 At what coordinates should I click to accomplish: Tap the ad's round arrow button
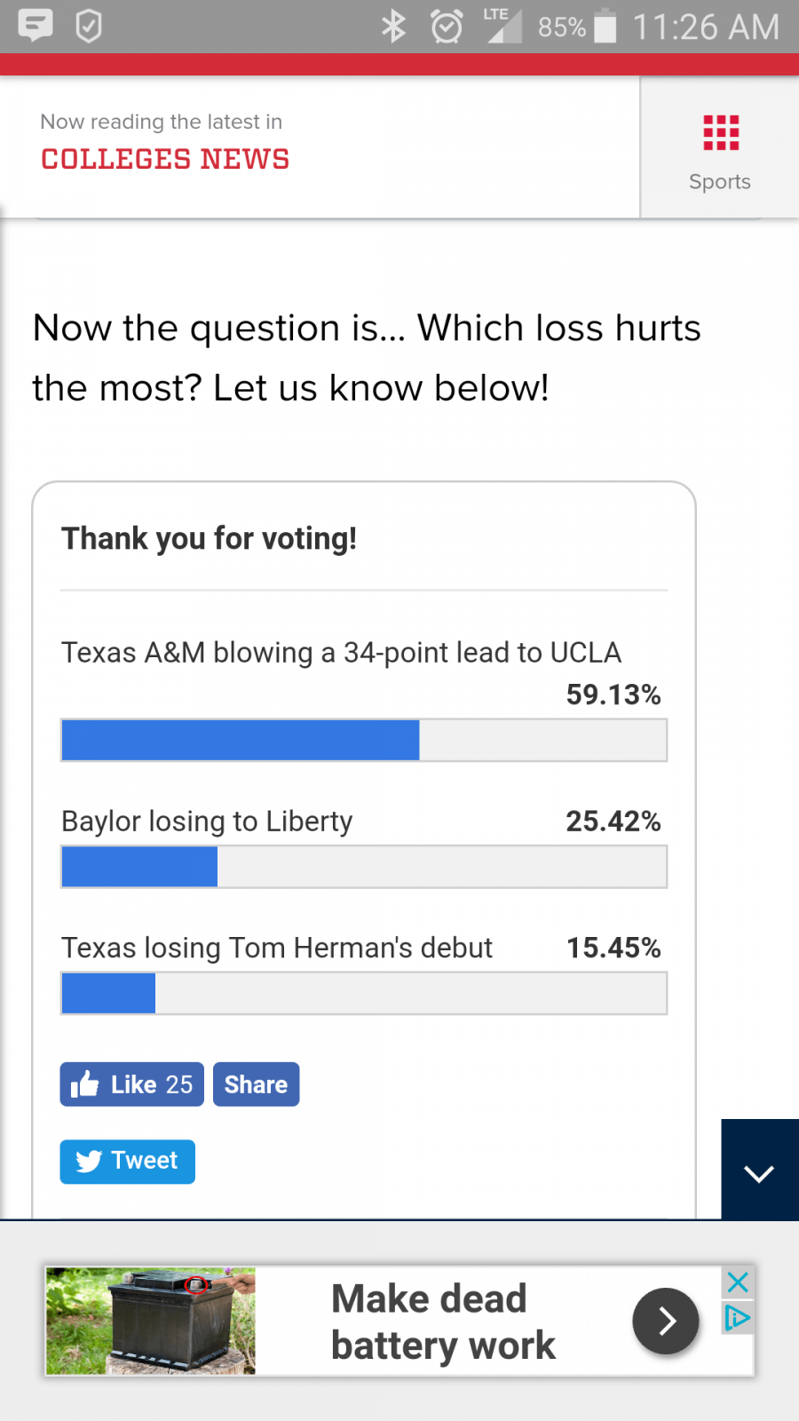pos(666,1321)
